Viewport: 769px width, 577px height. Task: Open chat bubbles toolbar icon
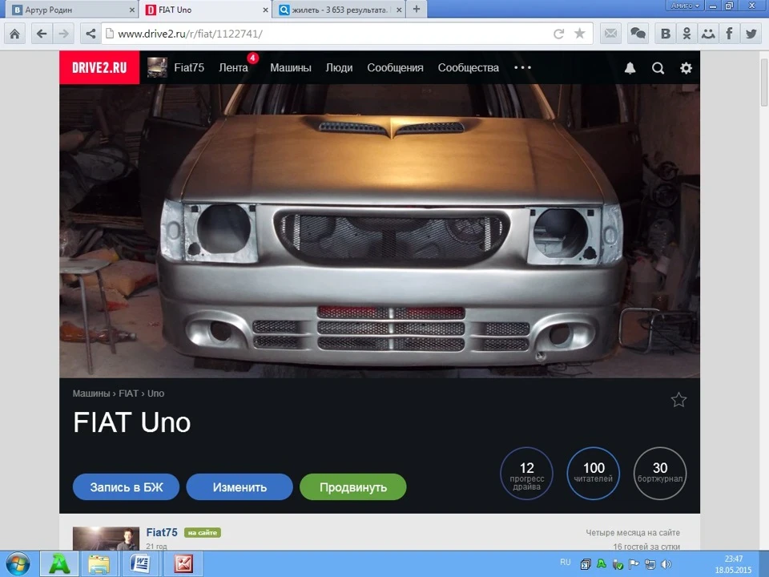pyautogui.click(x=638, y=34)
